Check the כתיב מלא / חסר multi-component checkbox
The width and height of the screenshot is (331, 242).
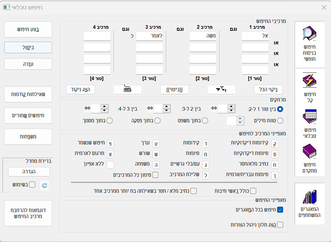194,191
